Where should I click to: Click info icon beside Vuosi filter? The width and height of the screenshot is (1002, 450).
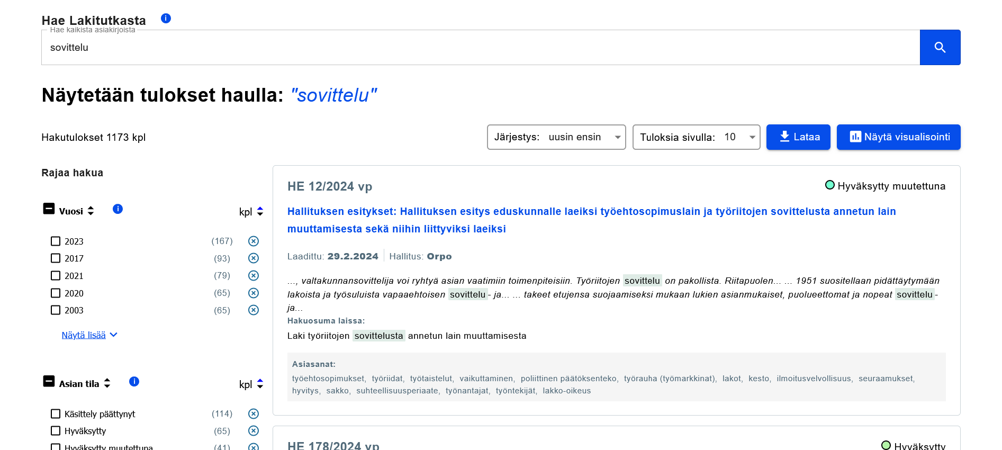point(118,209)
